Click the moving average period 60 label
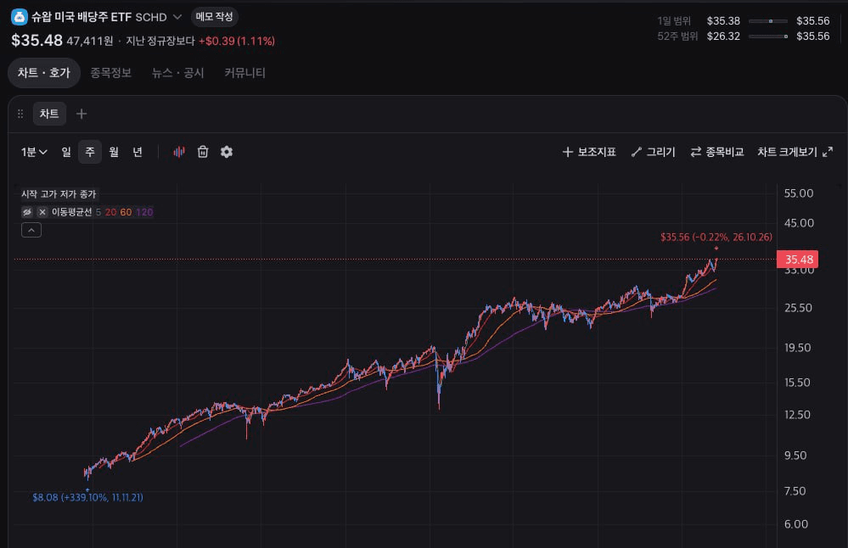This screenshot has width=848, height=548. click(x=126, y=212)
